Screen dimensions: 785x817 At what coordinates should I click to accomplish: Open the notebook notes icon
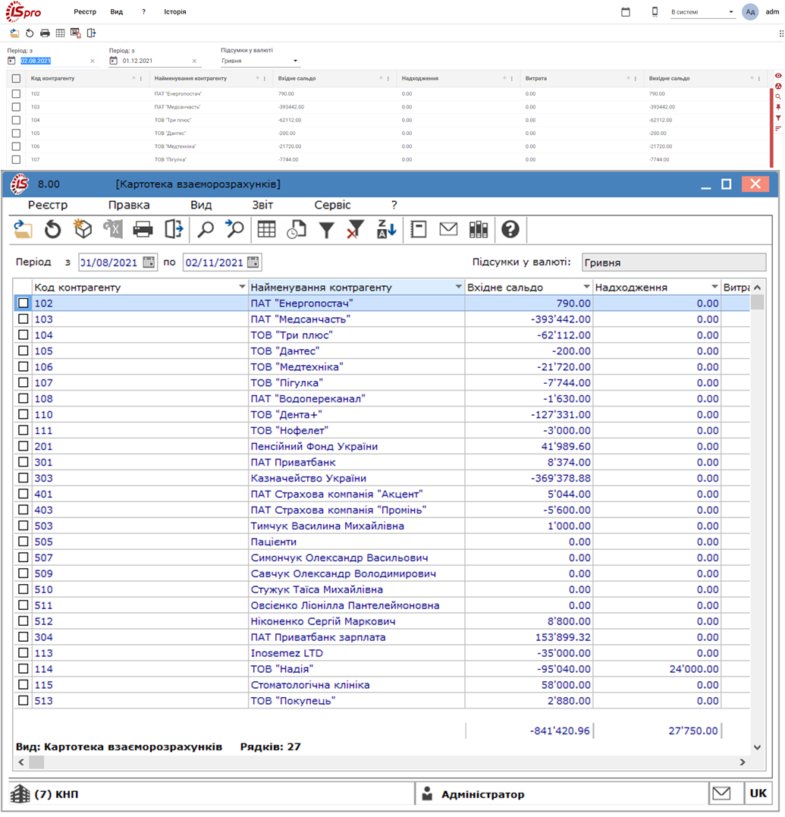(418, 230)
